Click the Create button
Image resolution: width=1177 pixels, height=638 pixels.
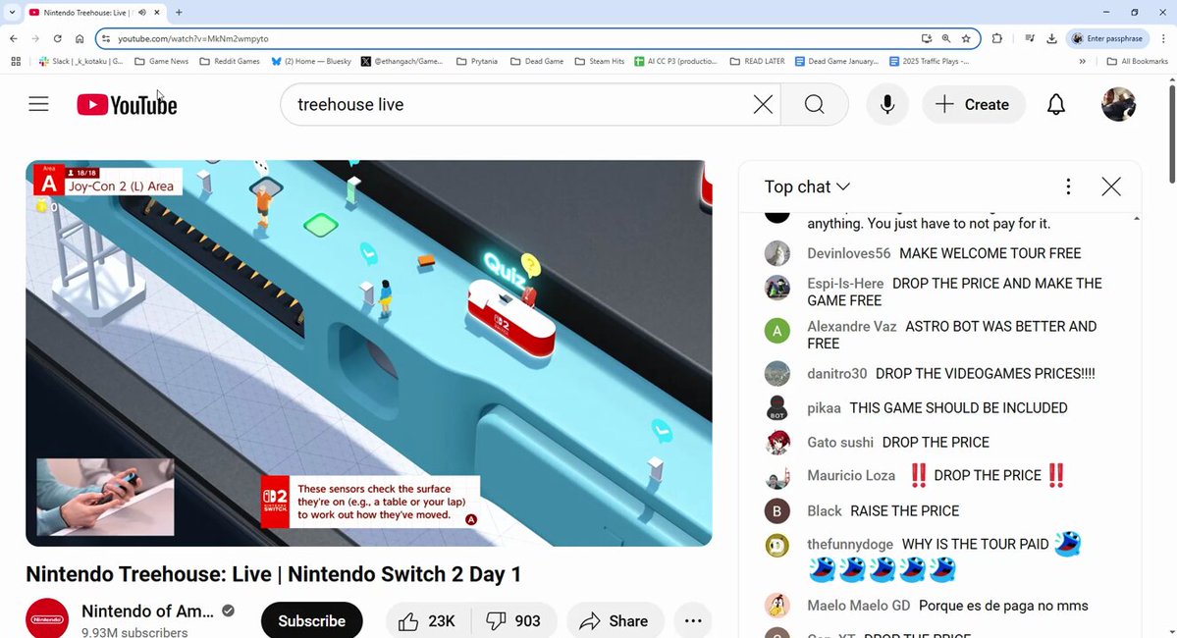[974, 104]
